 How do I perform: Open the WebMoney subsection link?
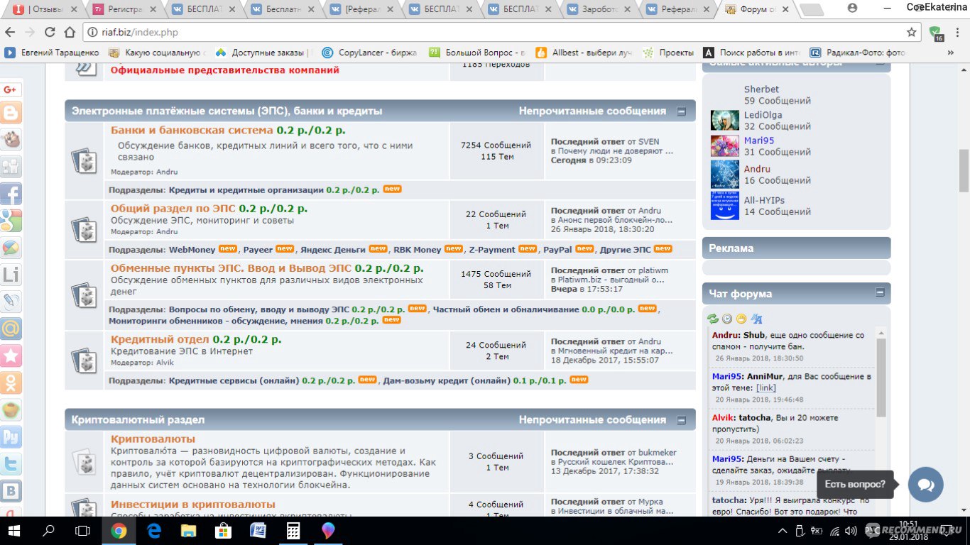[192, 250]
